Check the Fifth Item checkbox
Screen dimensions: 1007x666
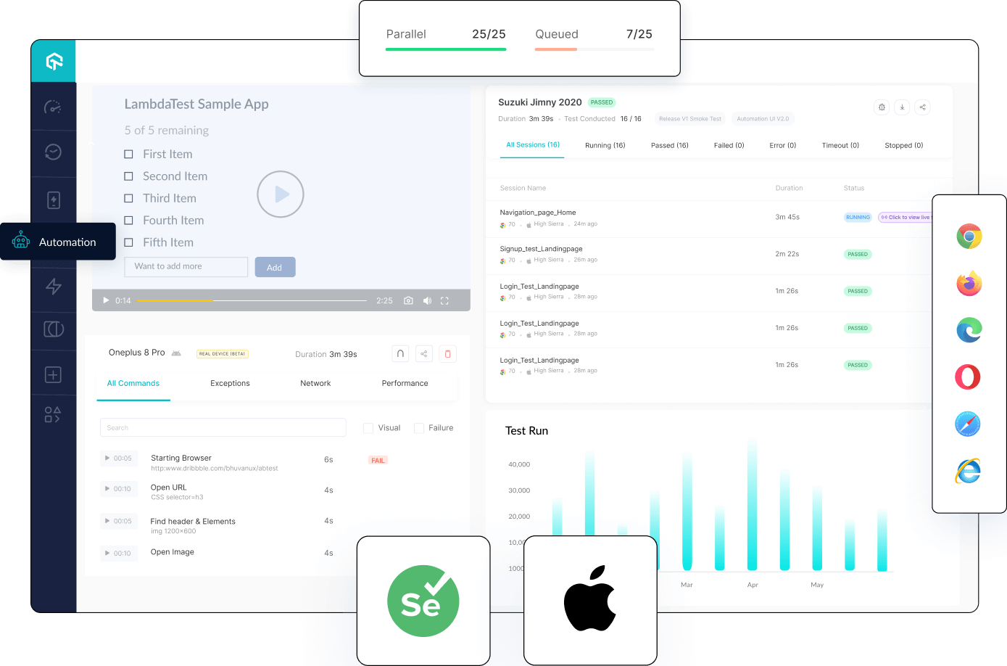129,242
